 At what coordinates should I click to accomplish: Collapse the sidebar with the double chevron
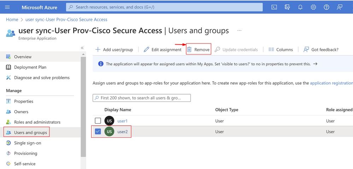[x=82, y=48]
